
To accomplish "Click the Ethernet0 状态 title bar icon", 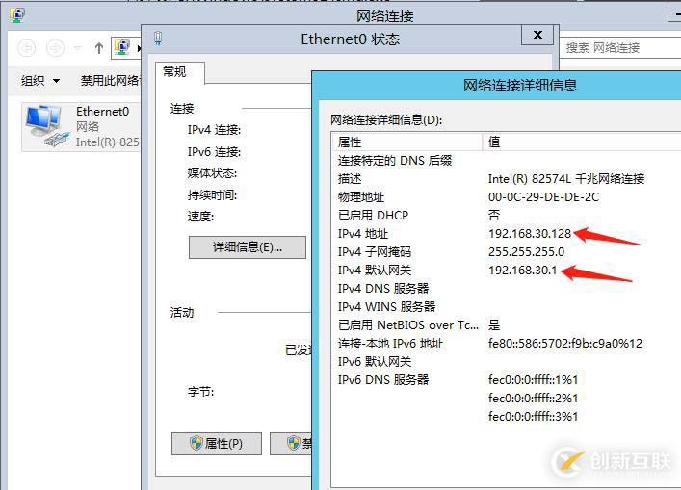I will coord(158,39).
